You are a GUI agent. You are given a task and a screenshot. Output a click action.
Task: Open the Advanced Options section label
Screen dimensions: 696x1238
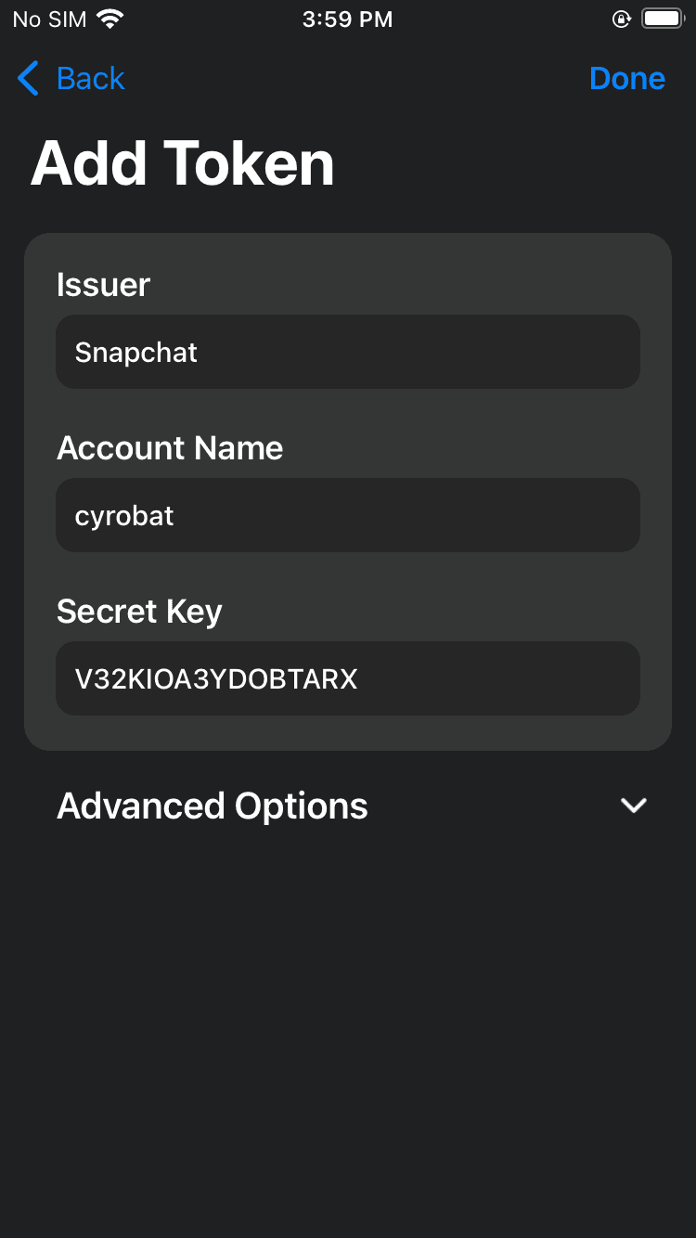coord(213,806)
